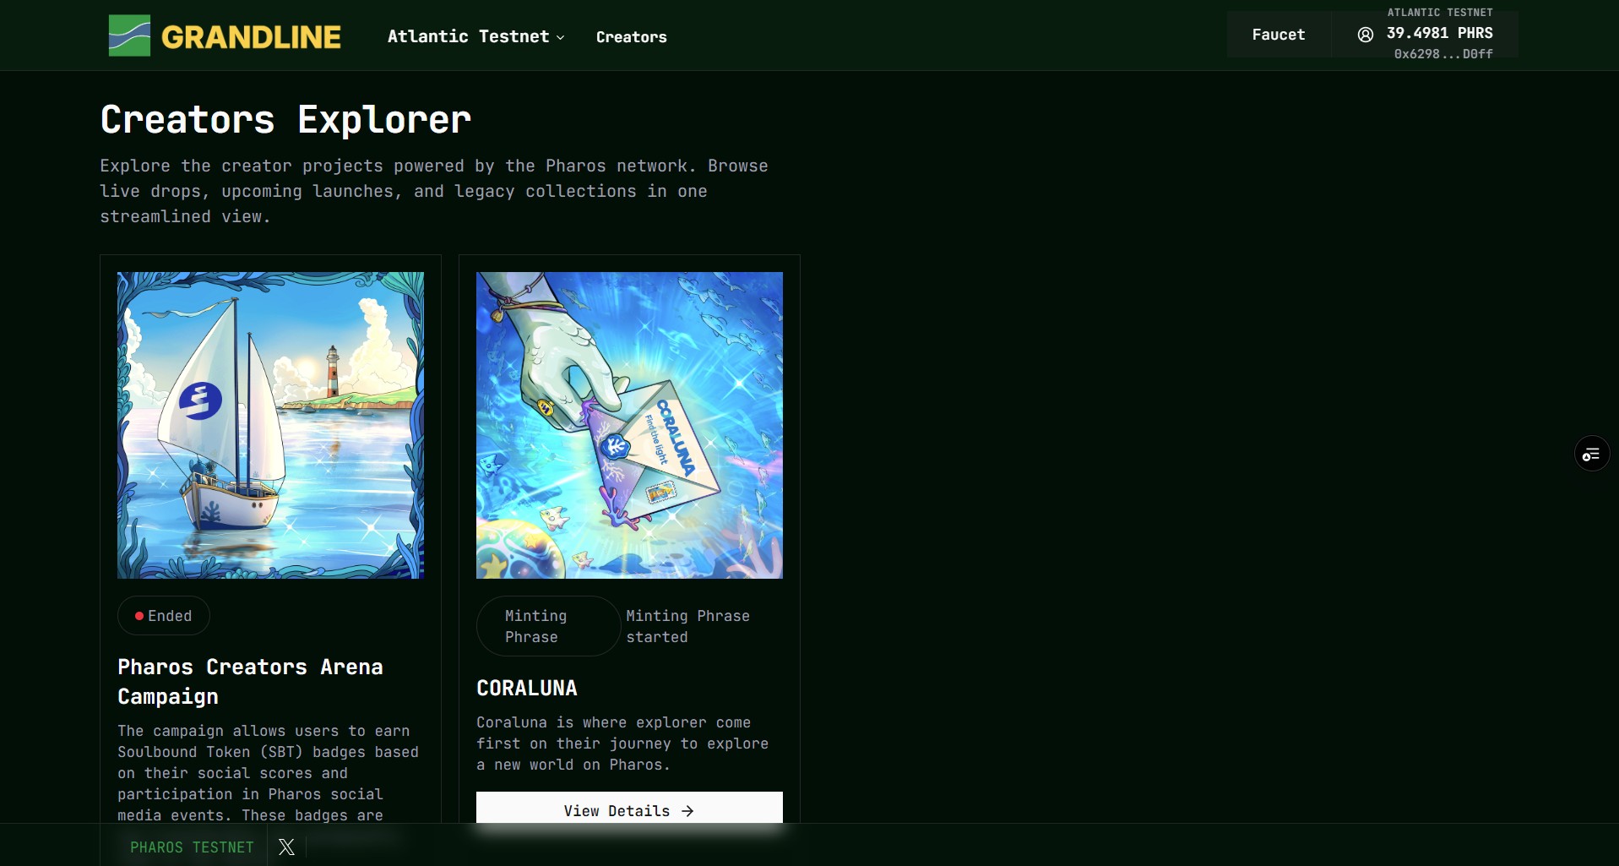
Task: Open wallet showing 39.4981 PHRS balance
Action: (1425, 35)
